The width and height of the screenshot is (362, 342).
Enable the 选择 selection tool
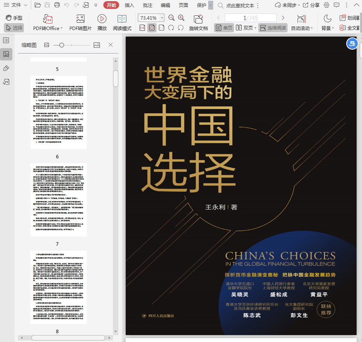[14, 28]
